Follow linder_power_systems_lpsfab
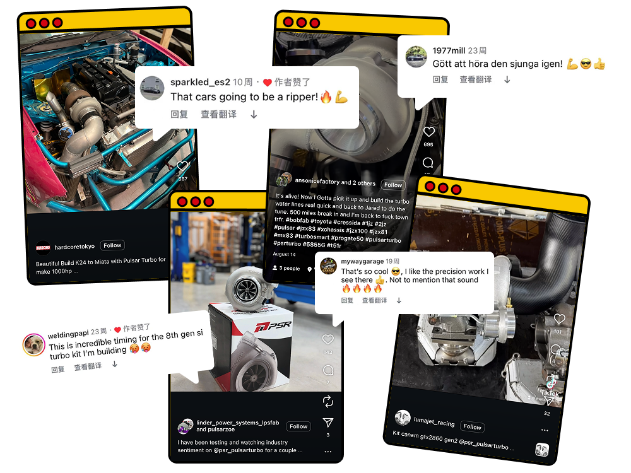This screenshot has height=473, width=631. (x=298, y=426)
